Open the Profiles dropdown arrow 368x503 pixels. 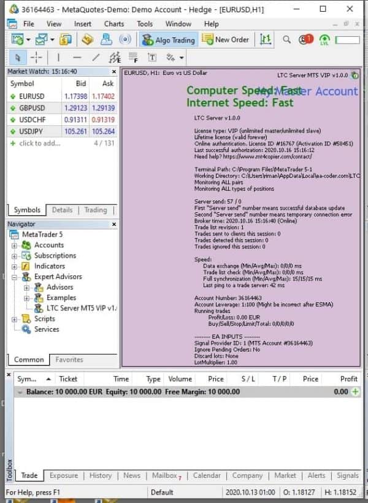coord(52,40)
